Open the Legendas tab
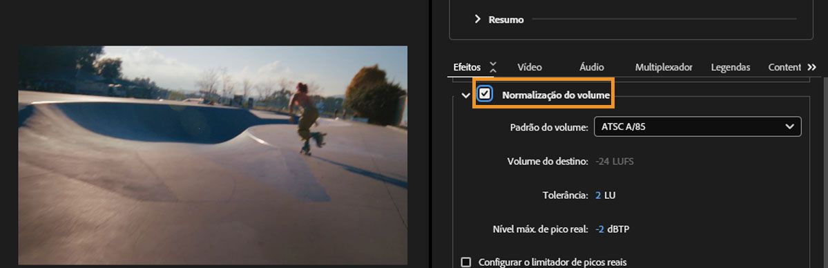This screenshot has width=828, height=268. (x=731, y=67)
